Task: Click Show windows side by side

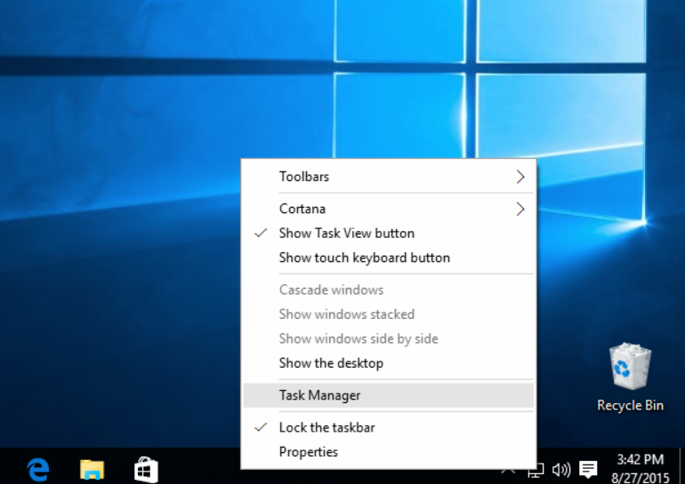Action: click(x=358, y=338)
